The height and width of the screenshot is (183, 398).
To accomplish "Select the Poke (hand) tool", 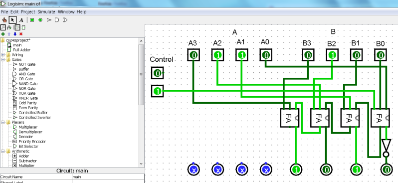I will 4,20.
